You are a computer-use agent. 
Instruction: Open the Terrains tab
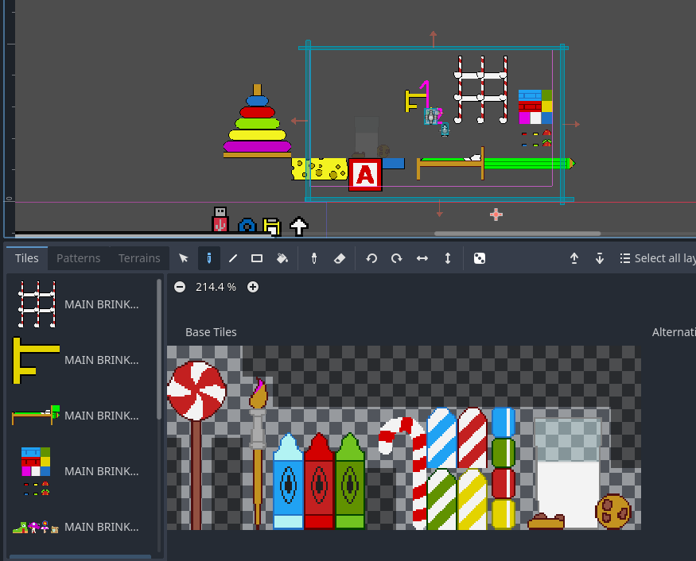(x=139, y=258)
